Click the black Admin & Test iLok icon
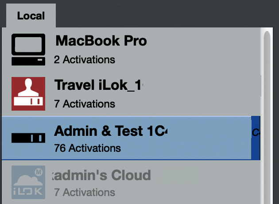The width and height of the screenshot is (279, 204). click(x=28, y=138)
